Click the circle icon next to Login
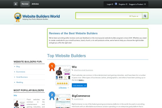 point(112,4)
